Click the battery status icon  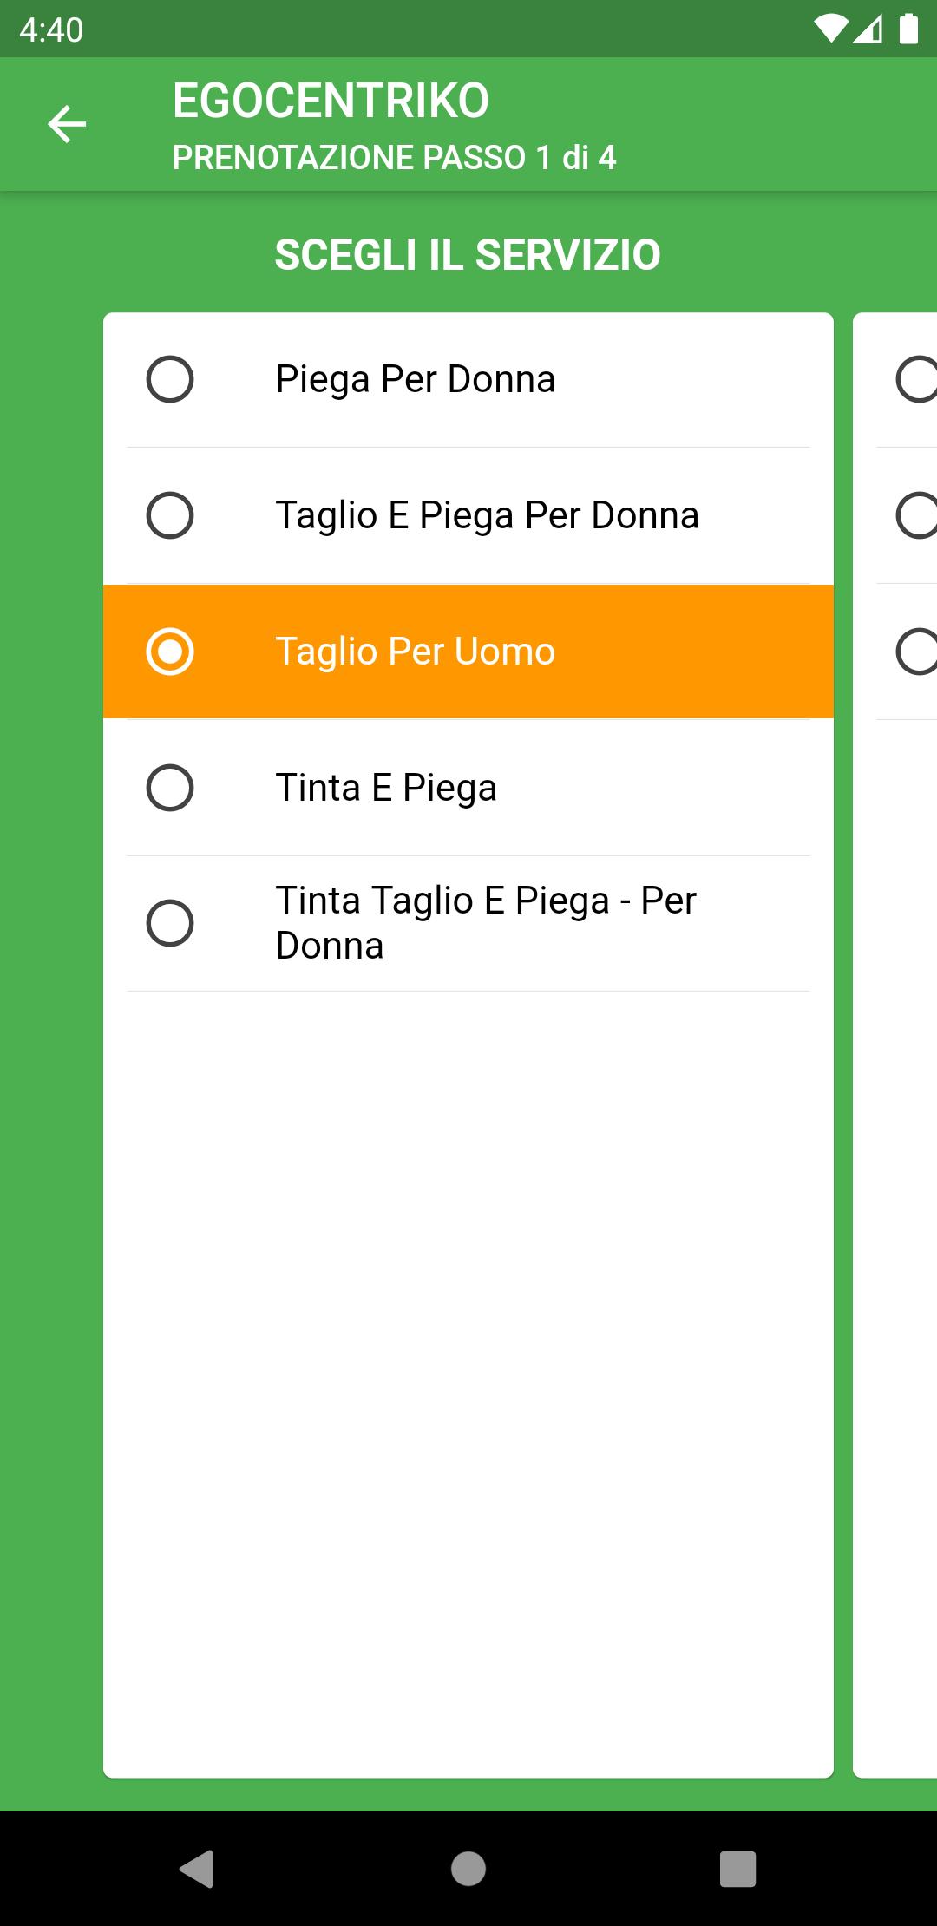[908, 29]
